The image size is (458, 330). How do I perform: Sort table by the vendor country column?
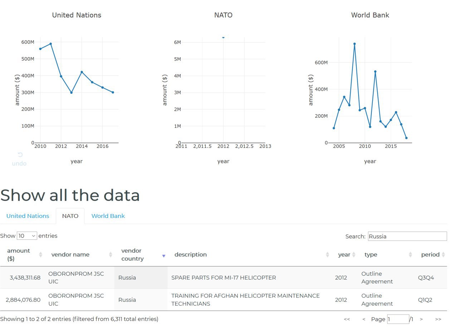pyautogui.click(x=141, y=255)
